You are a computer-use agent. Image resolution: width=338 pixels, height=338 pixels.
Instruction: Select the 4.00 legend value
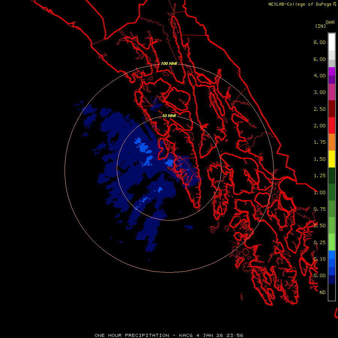coord(320,75)
